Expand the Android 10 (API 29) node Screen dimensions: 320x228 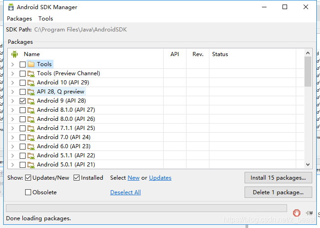click(x=13, y=83)
